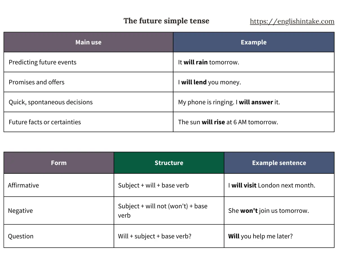Select the 'Future facts or certainties' cell
The width and height of the screenshot is (338, 253).
tap(45, 122)
